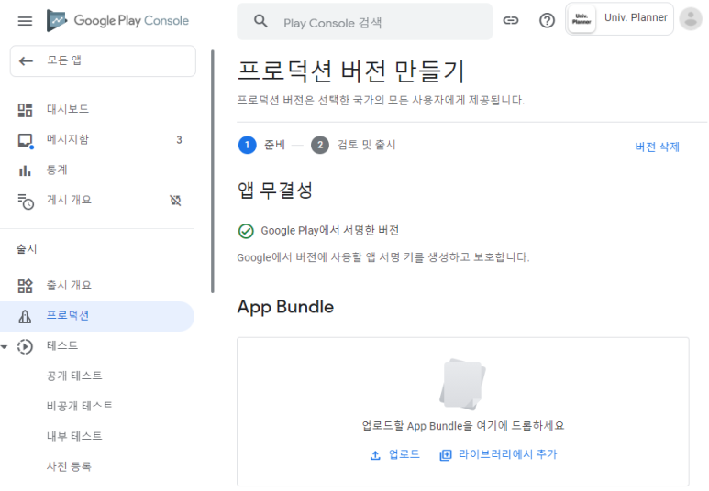Click the 대시보드 dashboard icon

click(x=25, y=110)
